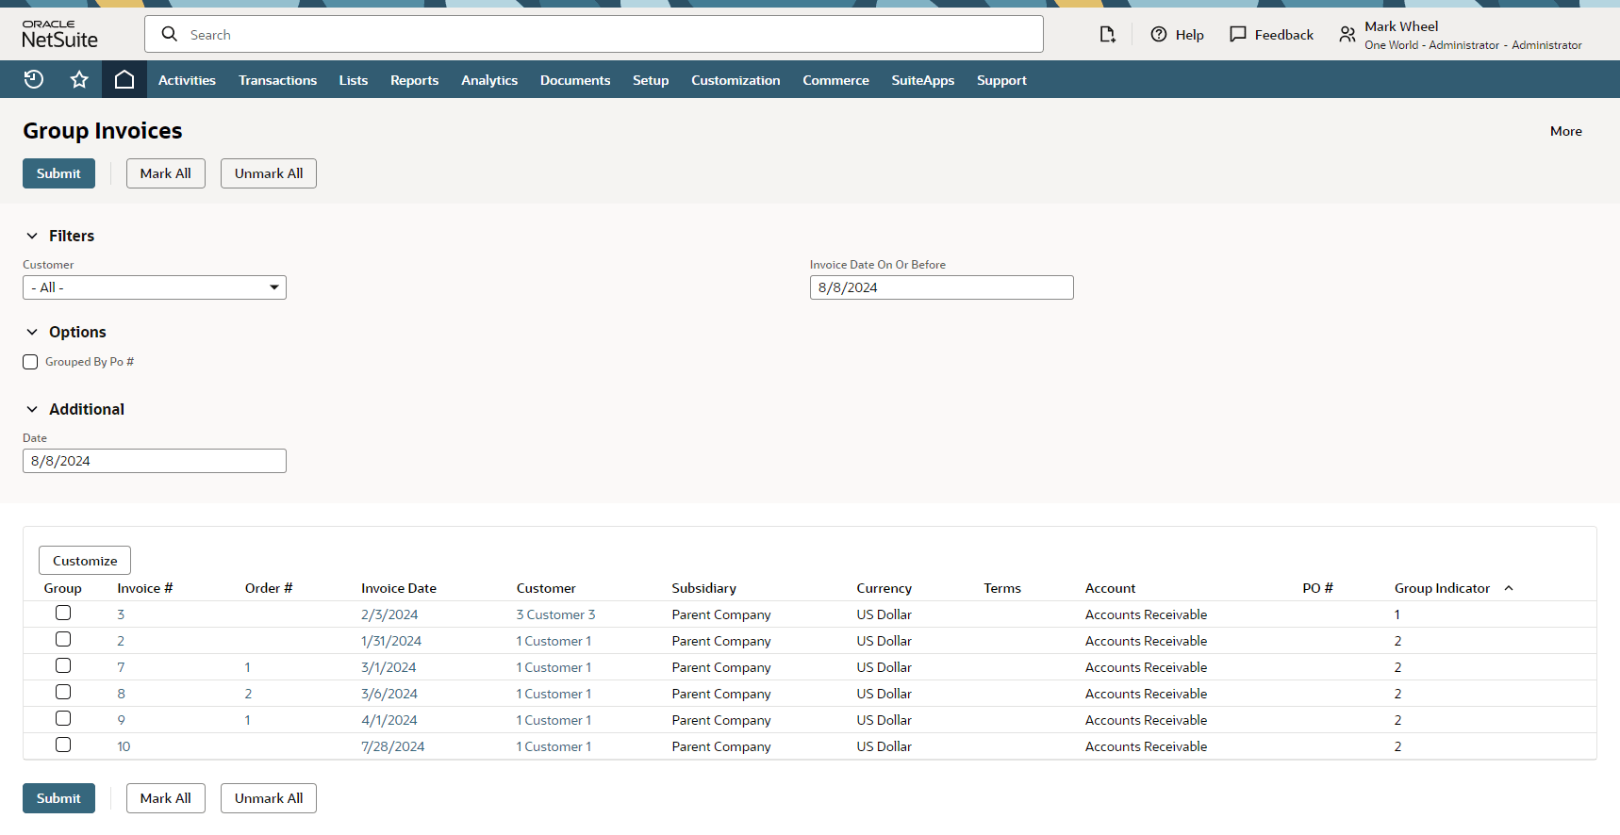Image resolution: width=1620 pixels, height=835 pixels.
Task: Collapse the Filters section
Action: point(32,236)
